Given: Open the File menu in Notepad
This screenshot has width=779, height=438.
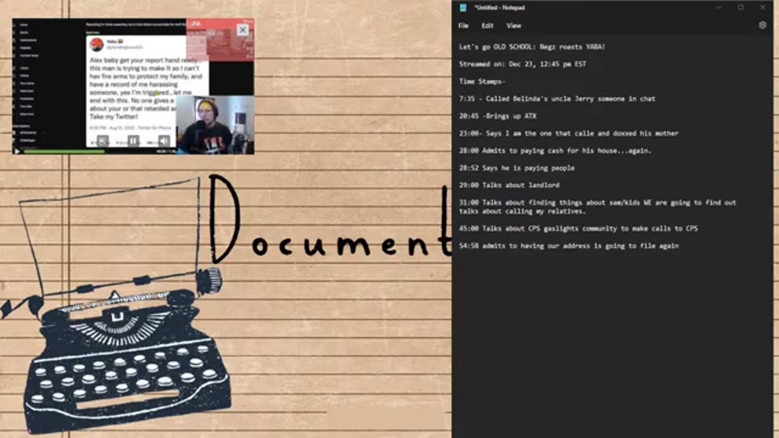Looking at the screenshot, I should coord(463,26).
